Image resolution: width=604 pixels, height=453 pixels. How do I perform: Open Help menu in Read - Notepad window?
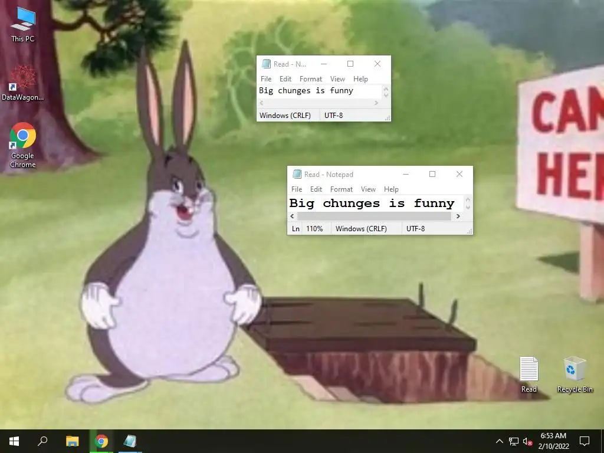click(x=391, y=189)
